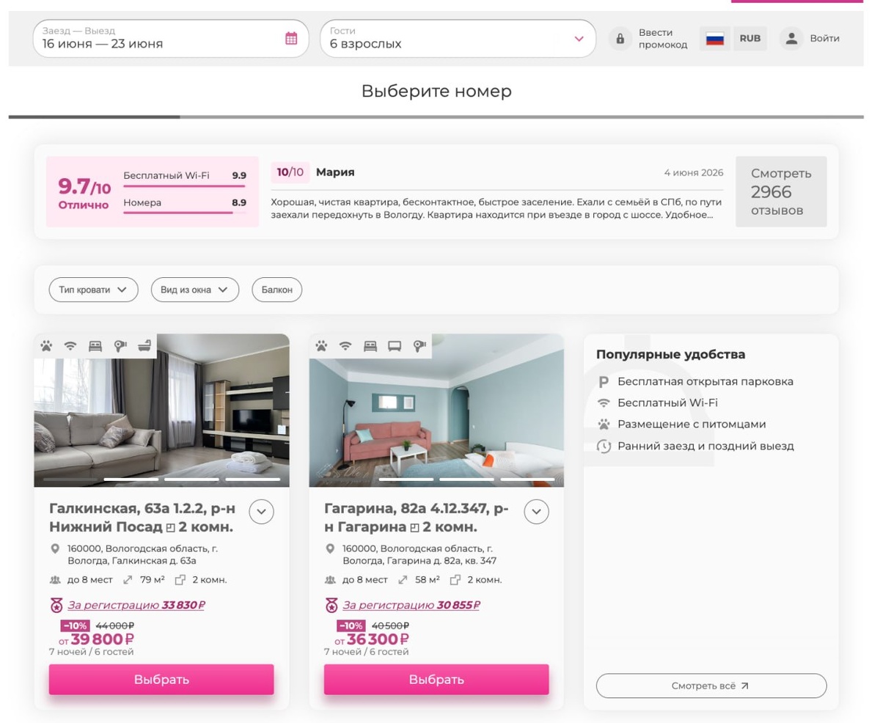Click registration medal icon for Галкинская

pyautogui.click(x=56, y=606)
